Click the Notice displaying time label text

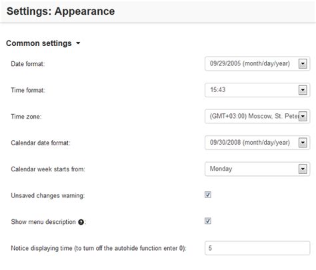99,248
